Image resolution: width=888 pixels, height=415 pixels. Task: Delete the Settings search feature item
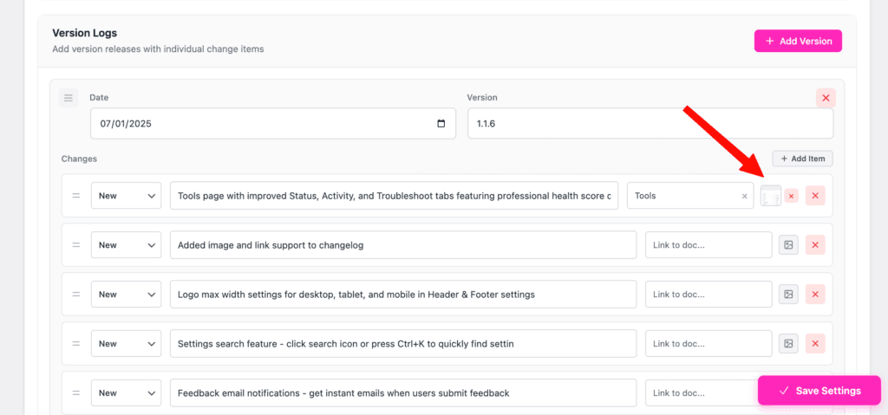tap(815, 344)
